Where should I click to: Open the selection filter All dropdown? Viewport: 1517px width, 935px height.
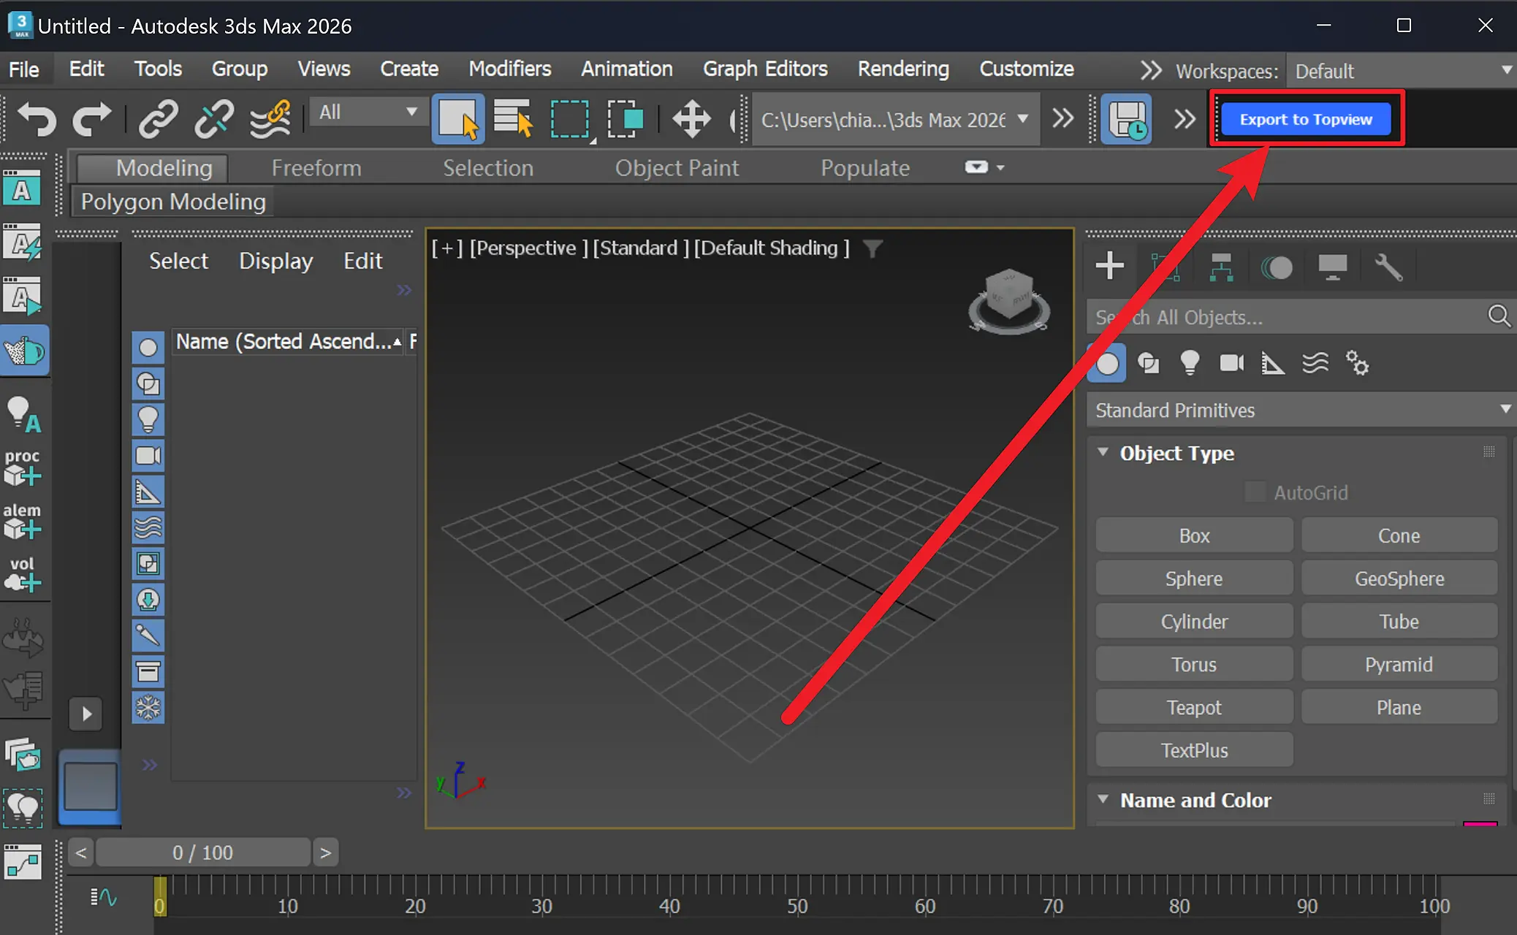(368, 112)
